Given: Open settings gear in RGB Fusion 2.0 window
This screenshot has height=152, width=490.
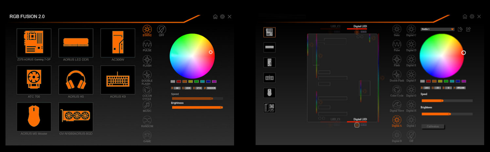Looking at the screenshot, I should point(222,17).
